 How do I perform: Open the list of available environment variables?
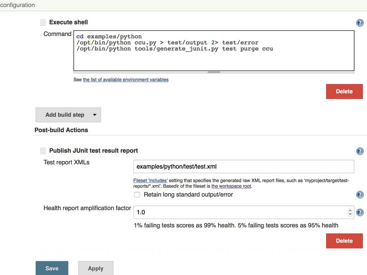(x=125, y=80)
